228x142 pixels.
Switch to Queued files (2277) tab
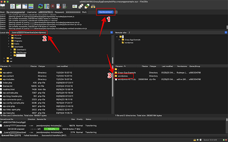(x=11, y=135)
